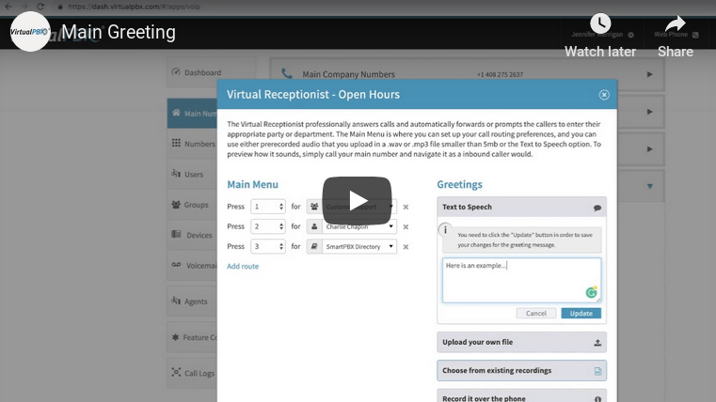Click the Watch later clock icon
Viewport: 716px width, 402px height.
pyautogui.click(x=600, y=23)
